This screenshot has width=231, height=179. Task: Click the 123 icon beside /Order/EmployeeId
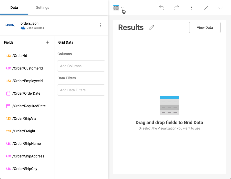[x=8, y=81]
